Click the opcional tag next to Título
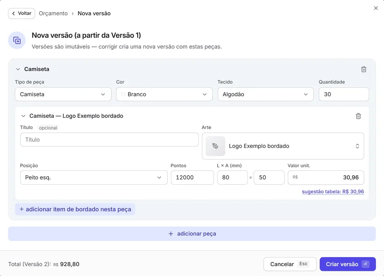The image size is (384, 276). tap(48, 128)
